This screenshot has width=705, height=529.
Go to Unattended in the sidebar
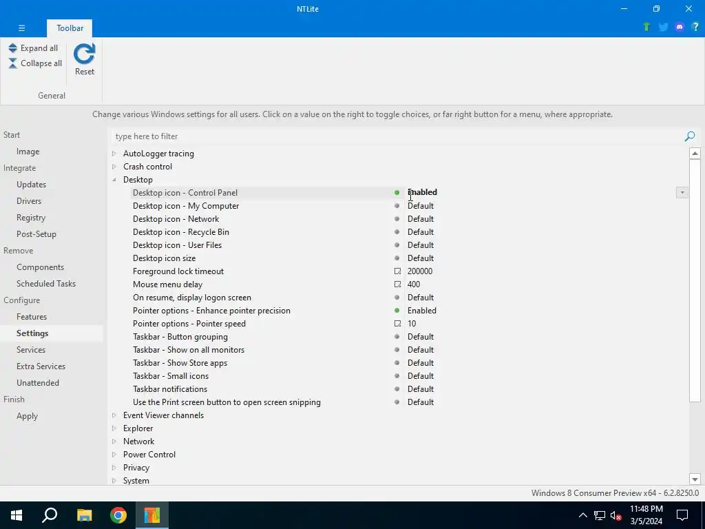click(38, 383)
